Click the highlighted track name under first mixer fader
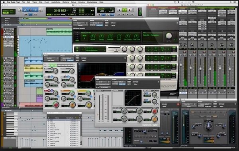This screenshot has width=239, height=151. tap(183, 93)
